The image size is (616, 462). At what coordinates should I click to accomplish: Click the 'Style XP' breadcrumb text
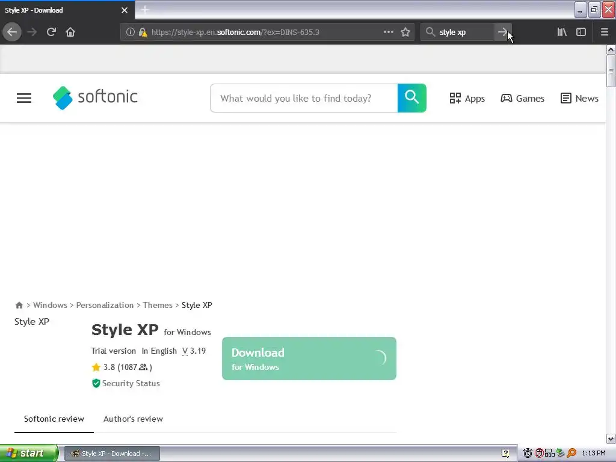[197, 305]
